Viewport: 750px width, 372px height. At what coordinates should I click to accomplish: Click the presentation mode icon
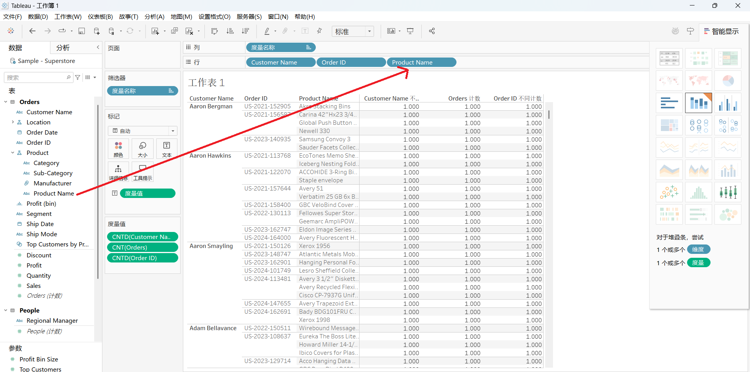tap(410, 31)
